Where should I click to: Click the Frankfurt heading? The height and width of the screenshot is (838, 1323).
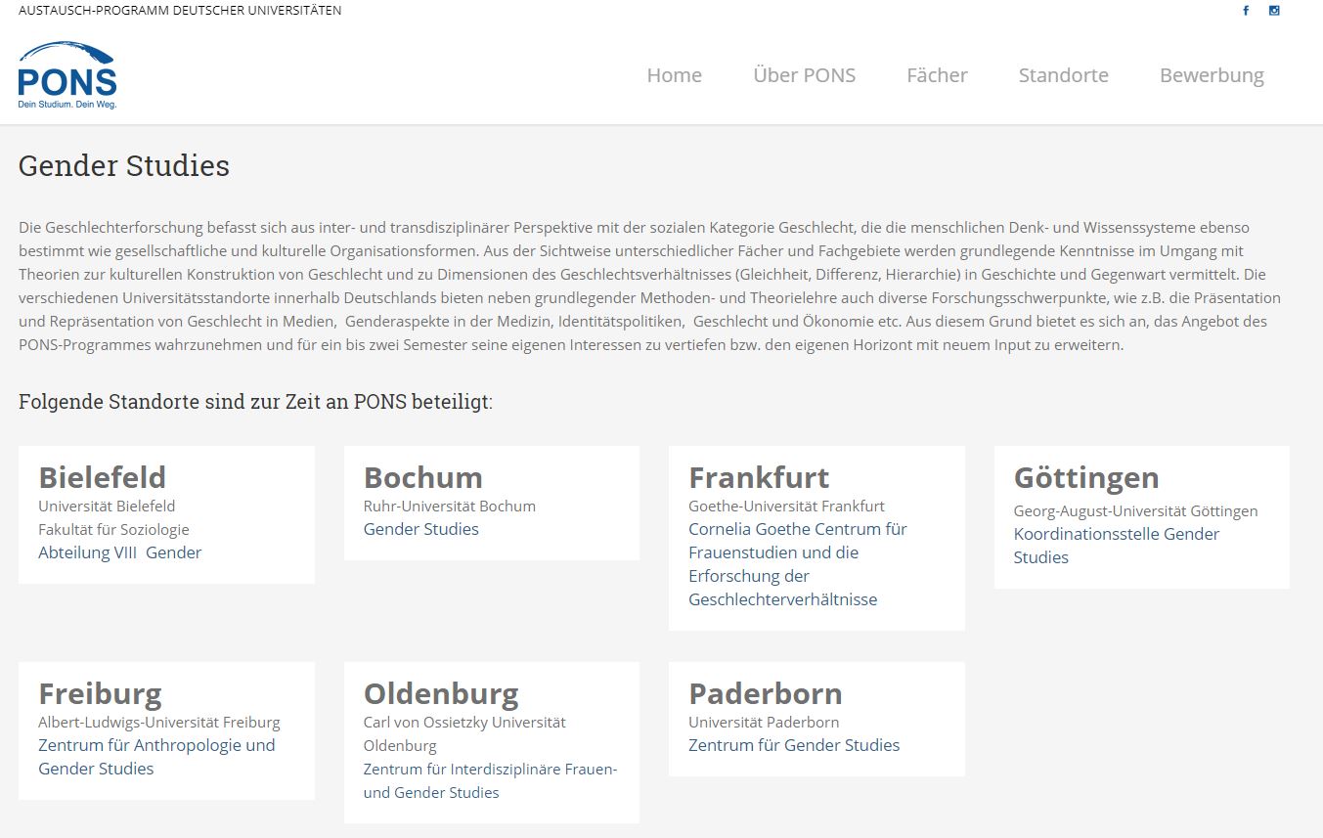tap(759, 477)
